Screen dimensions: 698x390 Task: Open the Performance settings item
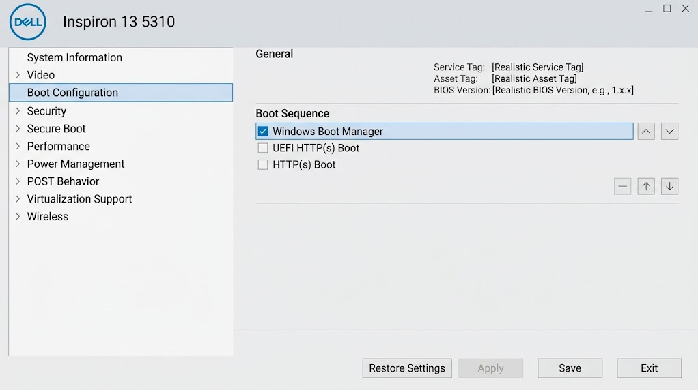[58, 146]
